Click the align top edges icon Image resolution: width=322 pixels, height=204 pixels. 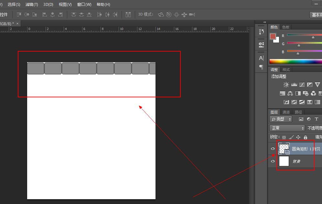click(x=19, y=15)
